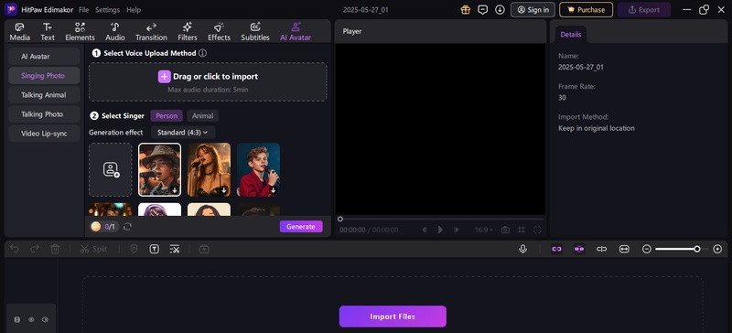Click the timeline split-align icon
732x333 pixels.
(x=602, y=249)
